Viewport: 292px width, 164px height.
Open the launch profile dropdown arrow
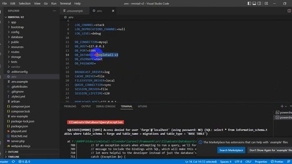(x=286, y=106)
